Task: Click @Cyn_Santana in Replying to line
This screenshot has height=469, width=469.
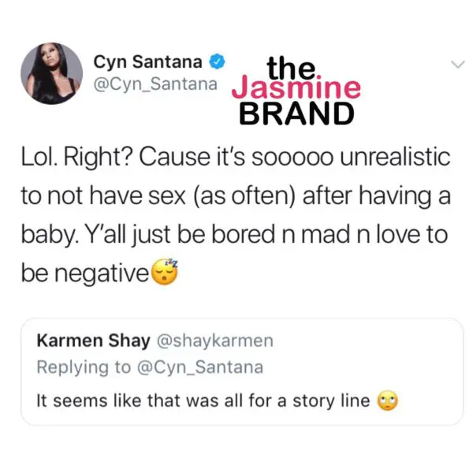Action: 200,367
